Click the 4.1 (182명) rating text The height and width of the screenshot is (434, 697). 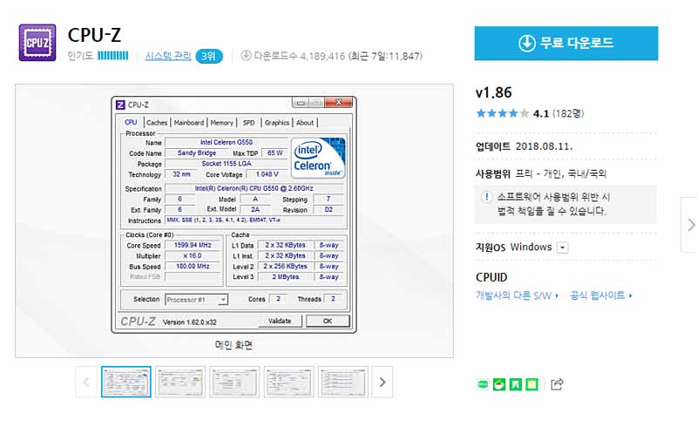point(558,113)
